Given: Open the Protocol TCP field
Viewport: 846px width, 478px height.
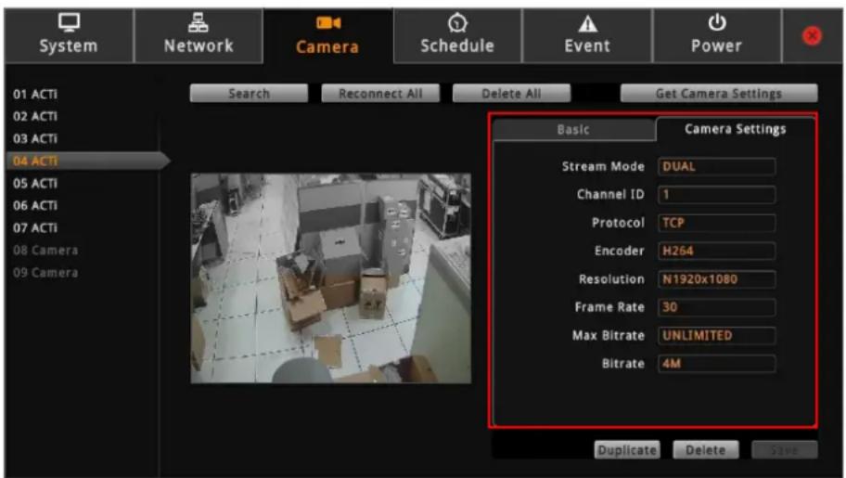Looking at the screenshot, I should pos(716,223).
